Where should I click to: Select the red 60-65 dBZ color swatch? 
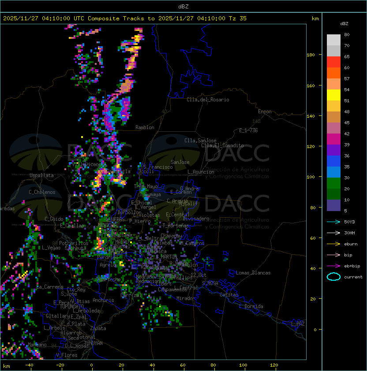click(333, 62)
